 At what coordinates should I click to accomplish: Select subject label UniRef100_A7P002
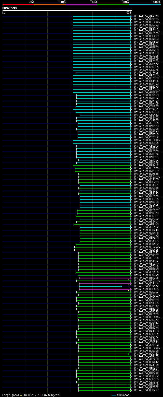pos(146,64)
